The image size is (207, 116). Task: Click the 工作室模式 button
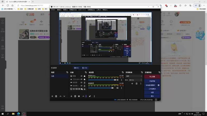[x=152, y=89]
